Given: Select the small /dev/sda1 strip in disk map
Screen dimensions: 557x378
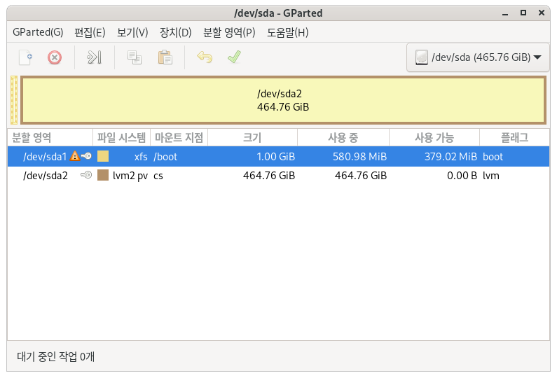Looking at the screenshot, I should click(14, 100).
